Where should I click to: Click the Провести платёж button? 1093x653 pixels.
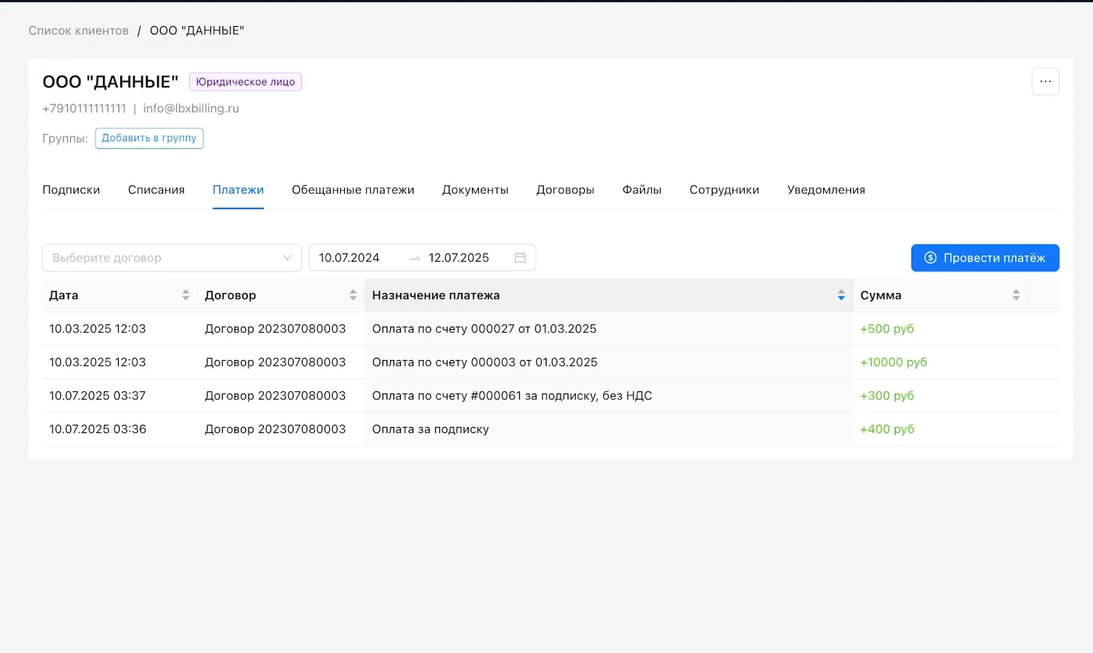(x=985, y=258)
